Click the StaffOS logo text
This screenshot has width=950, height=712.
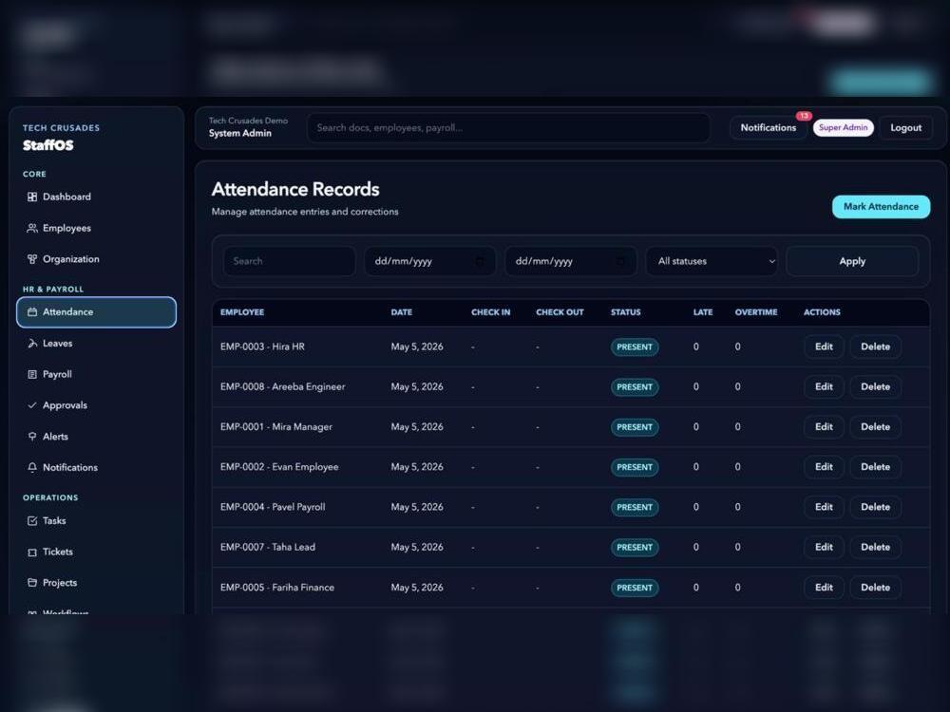[x=47, y=145]
